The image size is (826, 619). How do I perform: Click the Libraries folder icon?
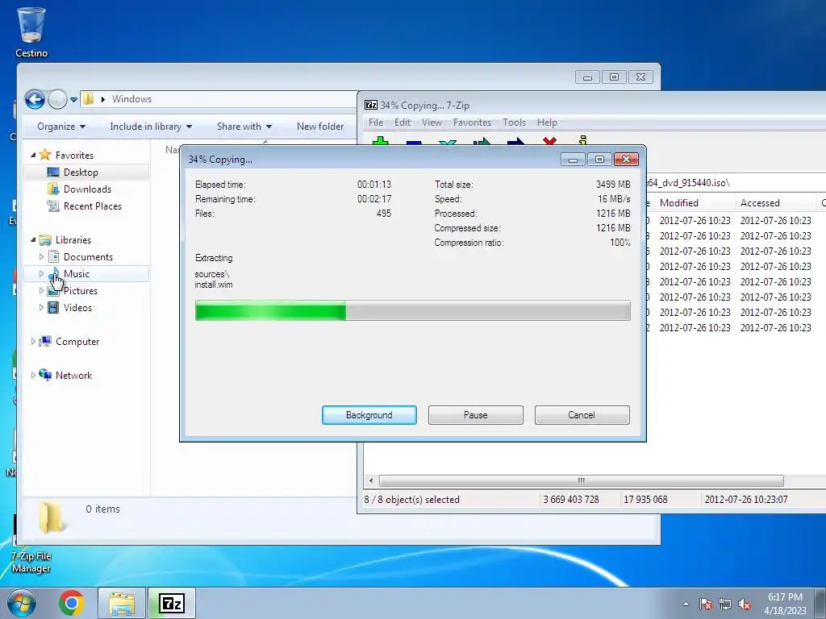pos(45,239)
